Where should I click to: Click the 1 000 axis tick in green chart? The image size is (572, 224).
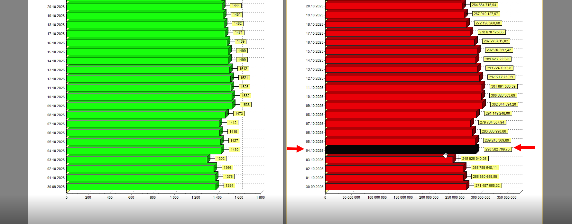tap(174, 197)
